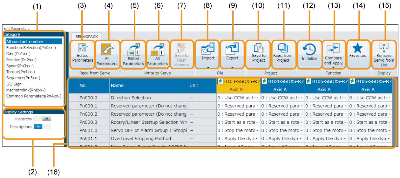Open the Compare and Apply dropdown
400x178 pixels.
click(333, 67)
